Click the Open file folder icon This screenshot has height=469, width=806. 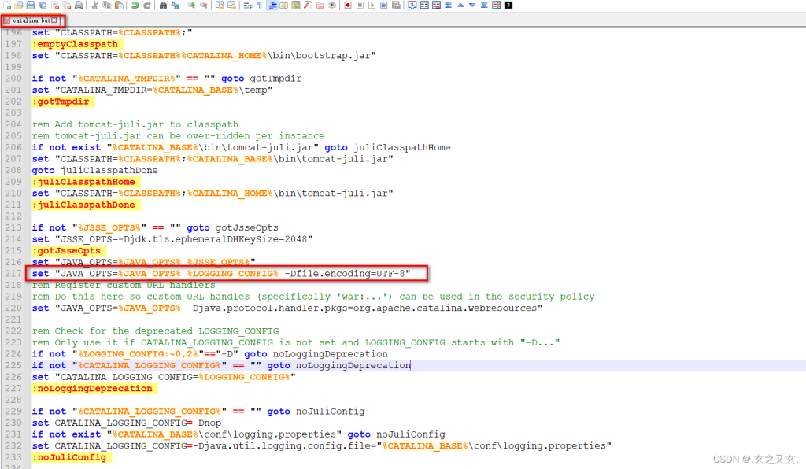point(19,6)
